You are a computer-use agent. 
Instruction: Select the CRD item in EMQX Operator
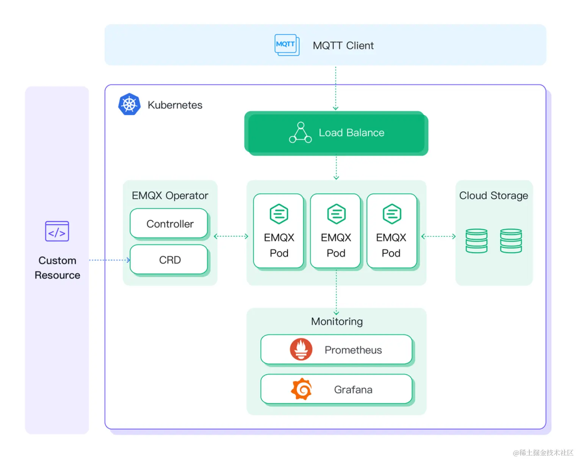coord(169,260)
